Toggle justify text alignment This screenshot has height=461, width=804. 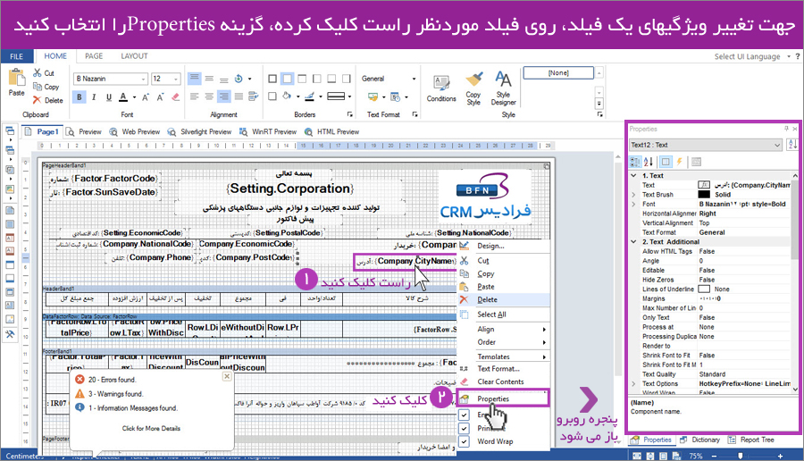click(239, 96)
